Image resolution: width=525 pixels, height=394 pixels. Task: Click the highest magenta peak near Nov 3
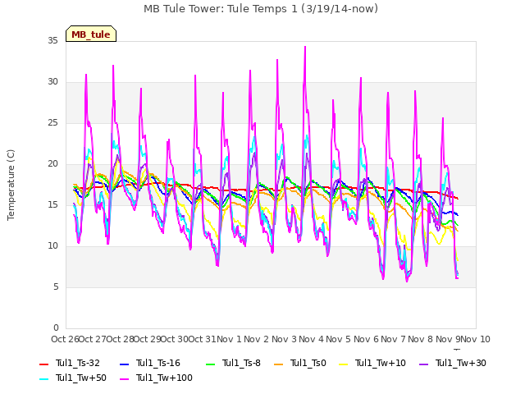coord(305,48)
